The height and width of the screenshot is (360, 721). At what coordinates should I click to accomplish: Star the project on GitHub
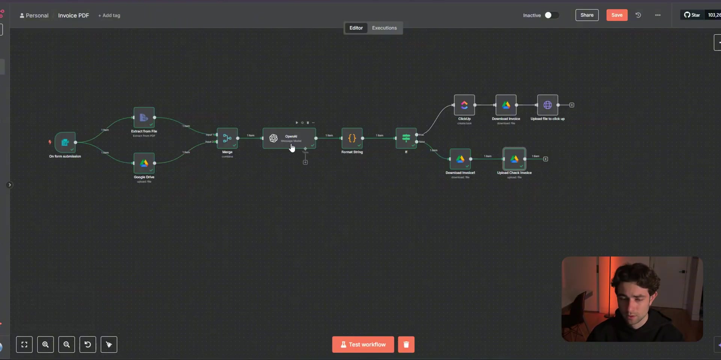tap(692, 15)
